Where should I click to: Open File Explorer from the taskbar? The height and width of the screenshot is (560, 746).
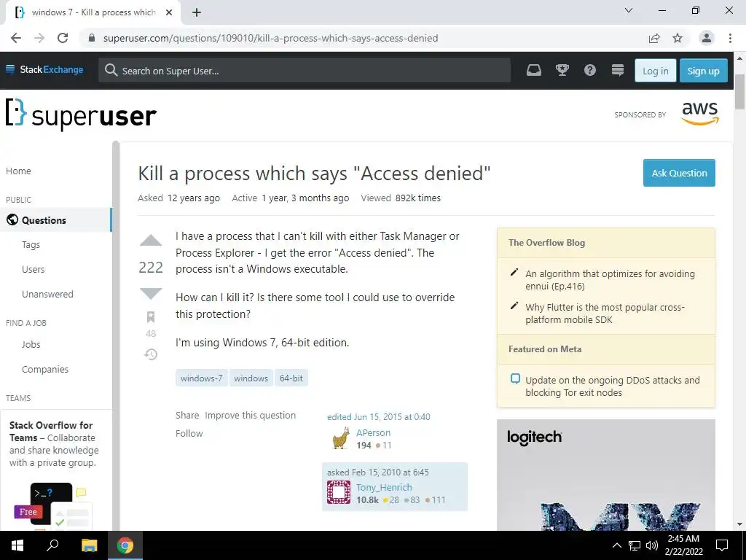click(89, 545)
